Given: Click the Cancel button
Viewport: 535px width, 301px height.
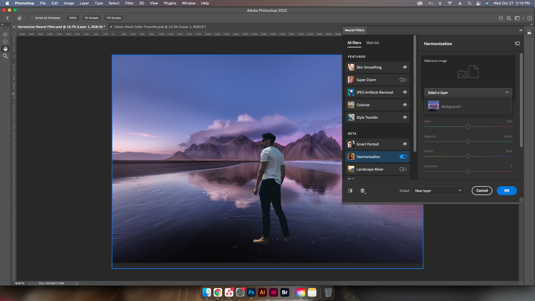Looking at the screenshot, I should pos(482,191).
